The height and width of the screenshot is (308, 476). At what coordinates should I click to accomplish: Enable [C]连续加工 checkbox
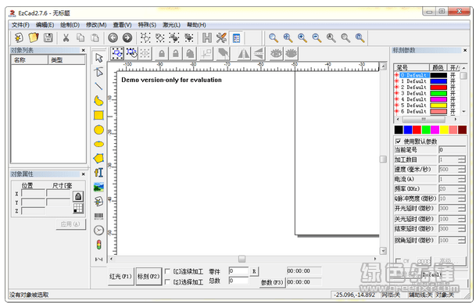(167, 271)
